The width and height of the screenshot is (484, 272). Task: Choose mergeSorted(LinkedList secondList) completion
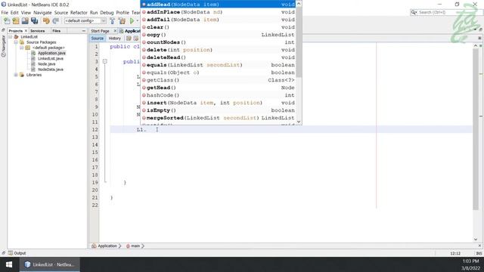[x=219, y=118]
